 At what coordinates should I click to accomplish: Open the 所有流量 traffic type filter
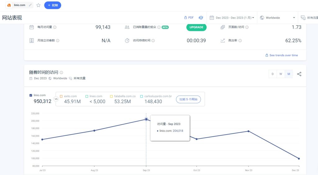[x=309, y=18]
